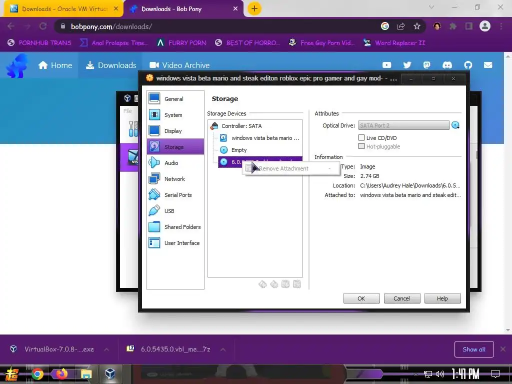Open the Help button in settings
Screen dimensions: 512x384
pos(442,298)
